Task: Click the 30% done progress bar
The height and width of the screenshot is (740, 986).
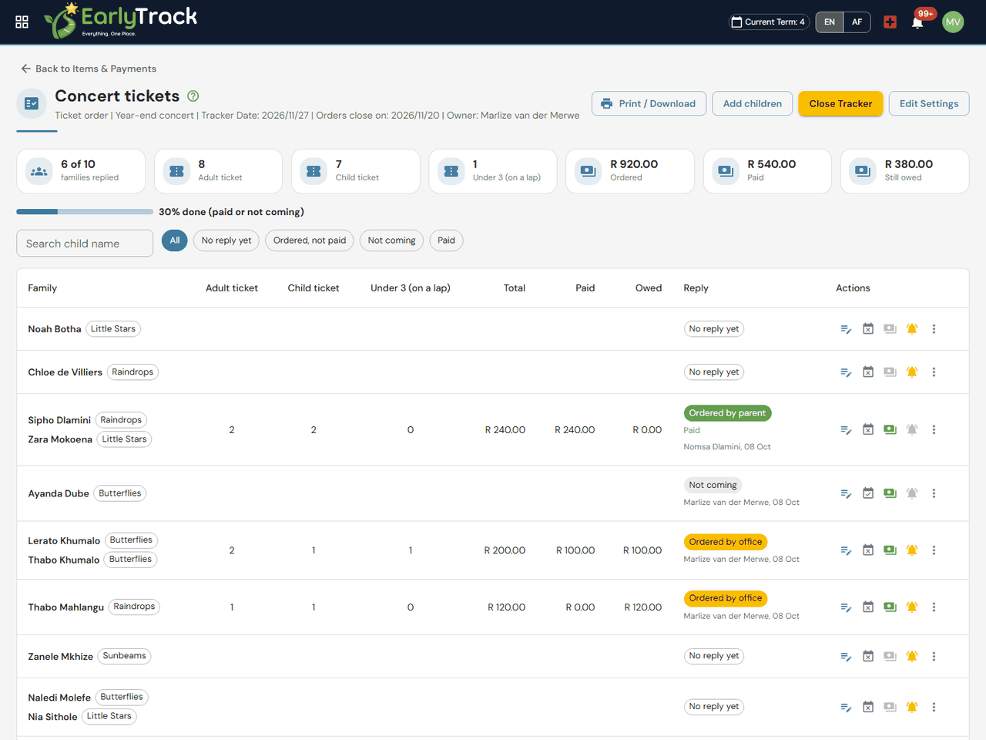Action: [85, 211]
